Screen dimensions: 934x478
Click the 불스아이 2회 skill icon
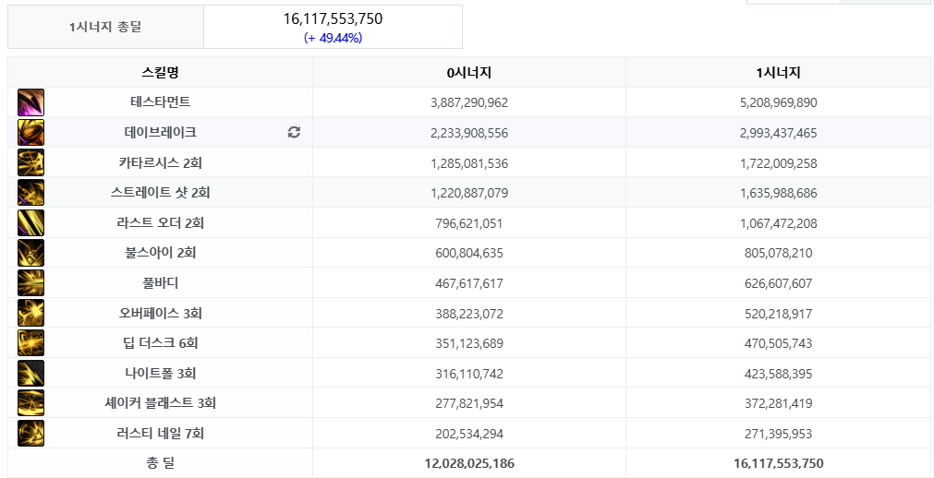[x=30, y=253]
